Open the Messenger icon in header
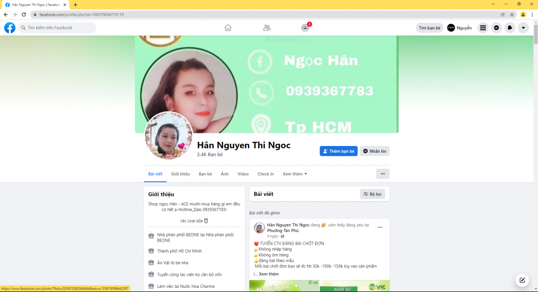 click(496, 28)
